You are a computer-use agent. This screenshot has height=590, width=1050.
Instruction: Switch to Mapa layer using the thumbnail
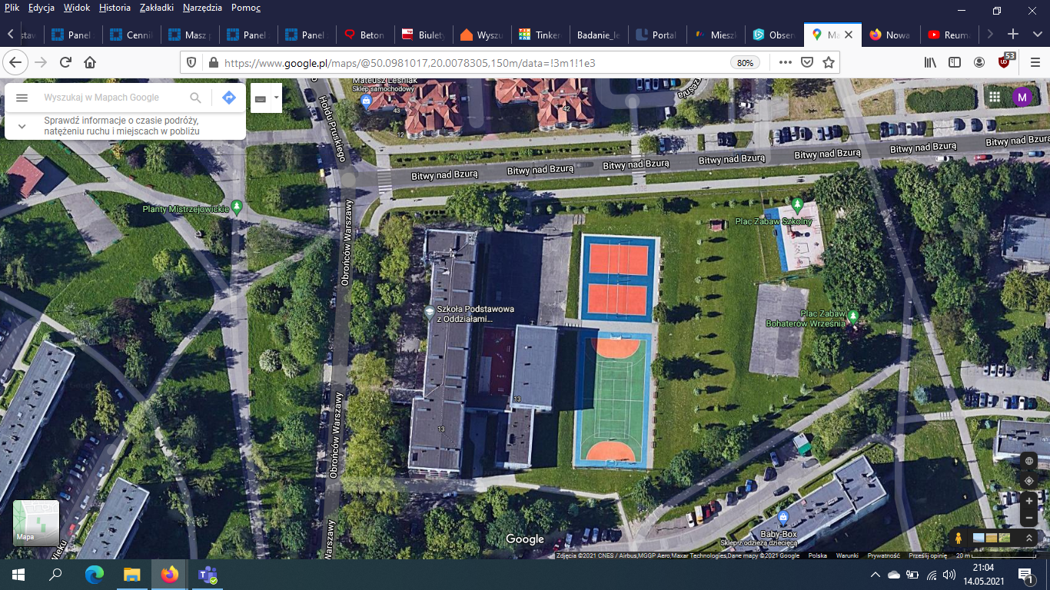36,523
